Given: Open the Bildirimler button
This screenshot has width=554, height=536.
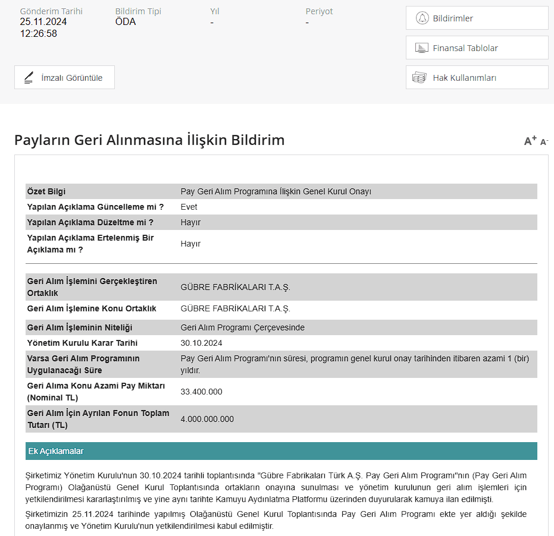Looking at the screenshot, I should [x=477, y=18].
